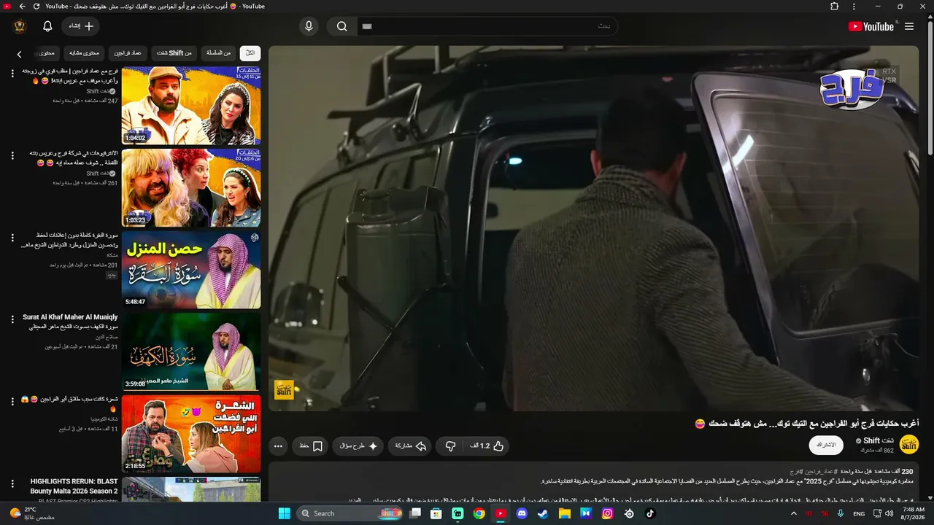Expand more filter chips with the arrow
934x525 pixels.
coord(19,54)
